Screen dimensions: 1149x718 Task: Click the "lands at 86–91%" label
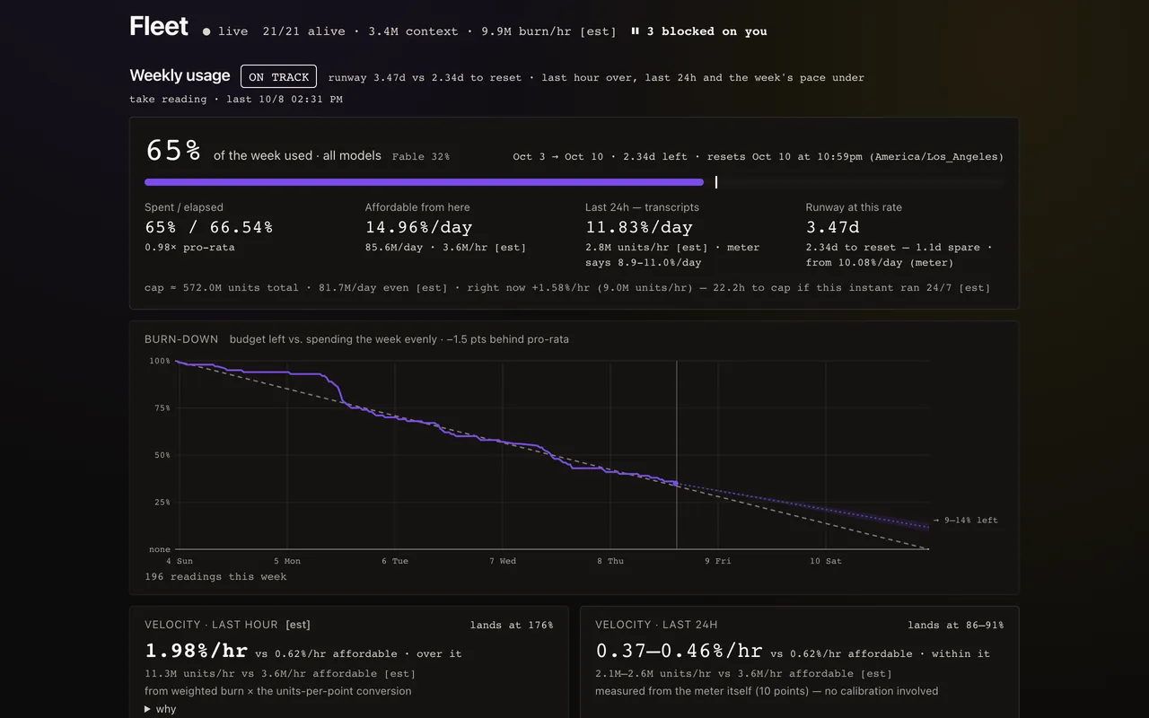point(956,626)
